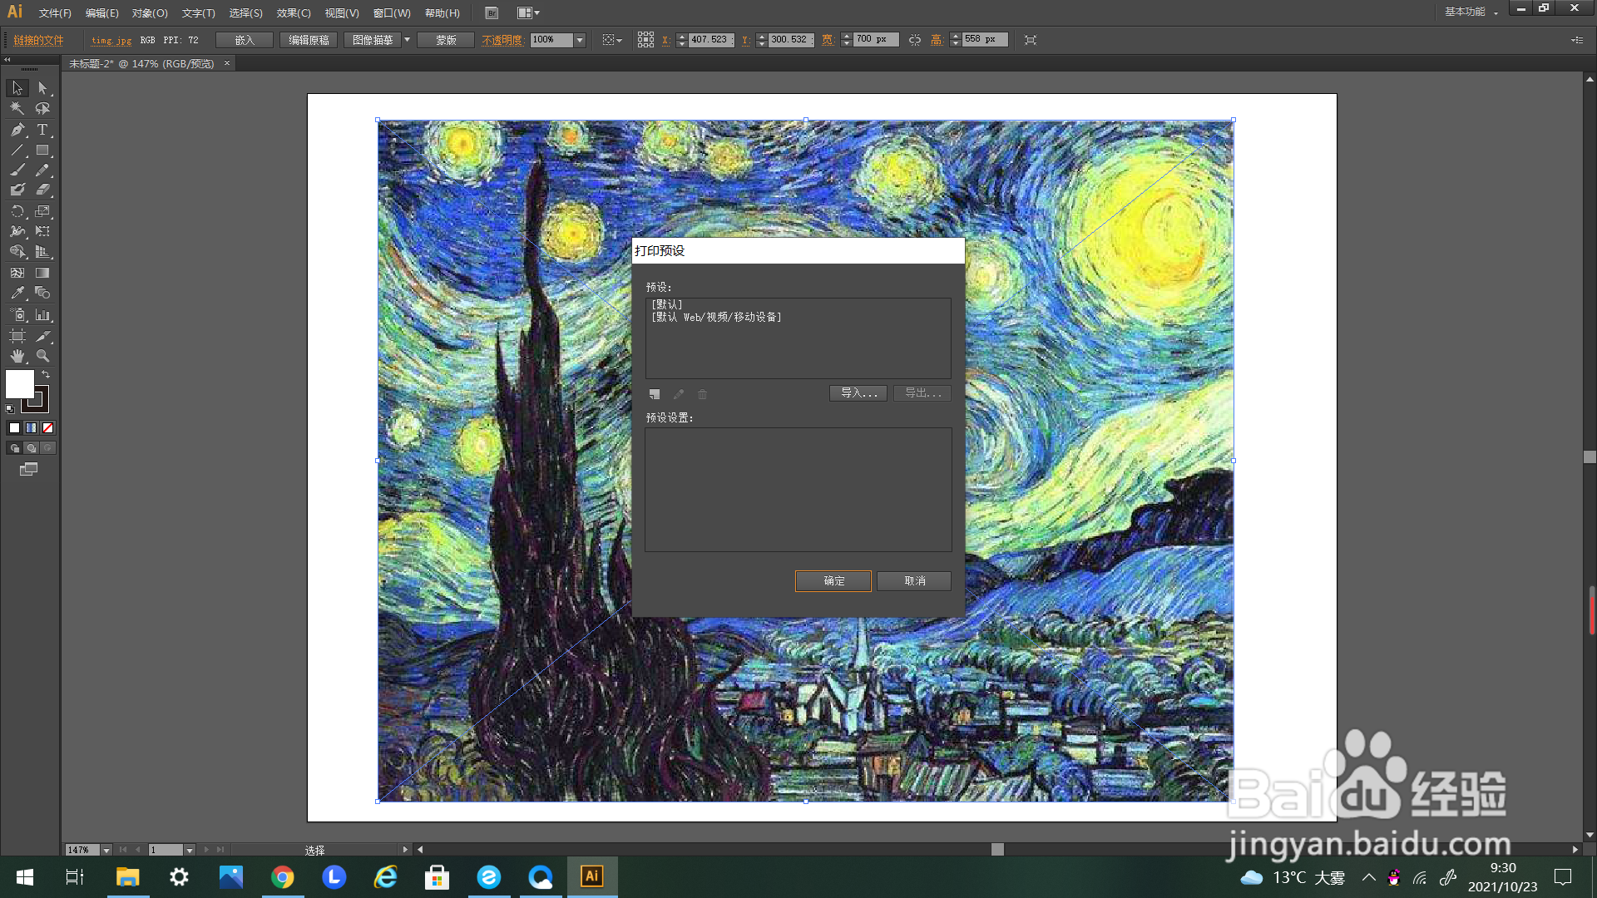Select the Rotate tool
The width and height of the screenshot is (1597, 898).
pyautogui.click(x=17, y=211)
